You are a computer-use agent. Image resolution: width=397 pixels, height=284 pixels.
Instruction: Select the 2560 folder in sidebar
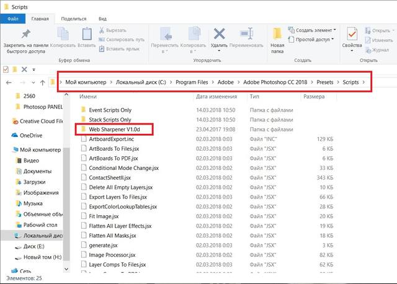tap(29, 96)
